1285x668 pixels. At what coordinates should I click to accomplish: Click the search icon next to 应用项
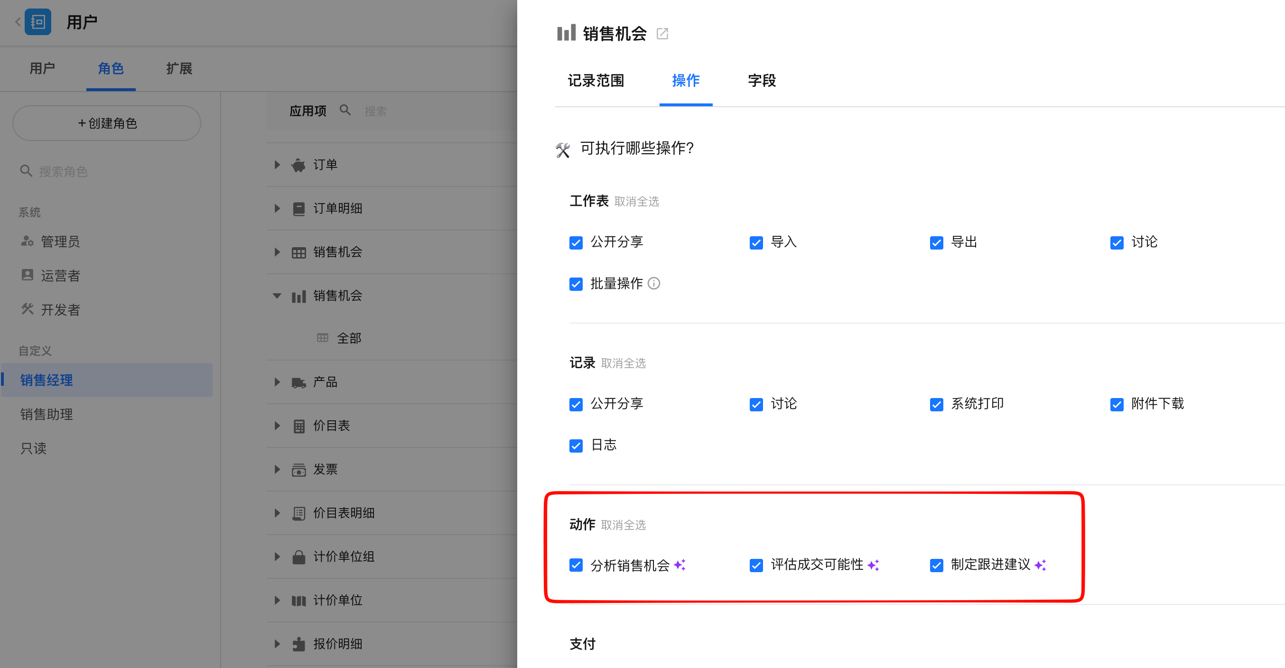pyautogui.click(x=345, y=110)
